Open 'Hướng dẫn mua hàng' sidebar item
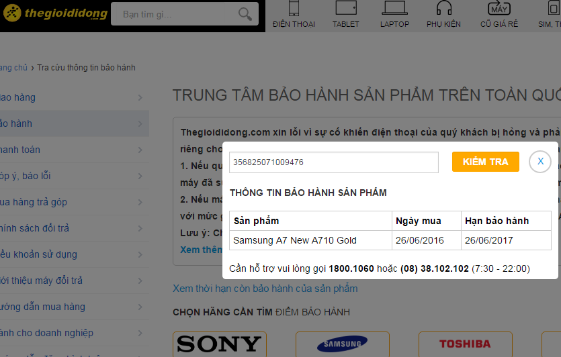The image size is (561, 357). [75, 307]
